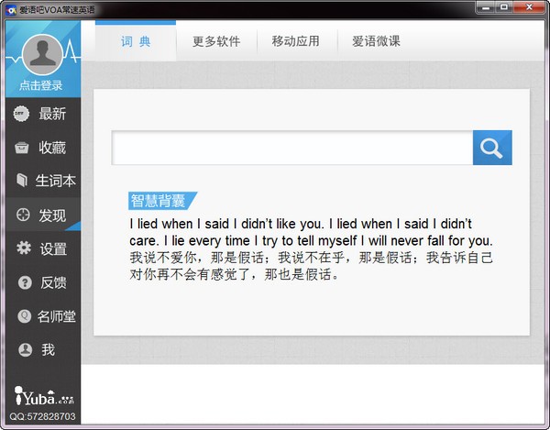Click the 名师堂 circle icon
This screenshot has width=550, height=430.
24,316
